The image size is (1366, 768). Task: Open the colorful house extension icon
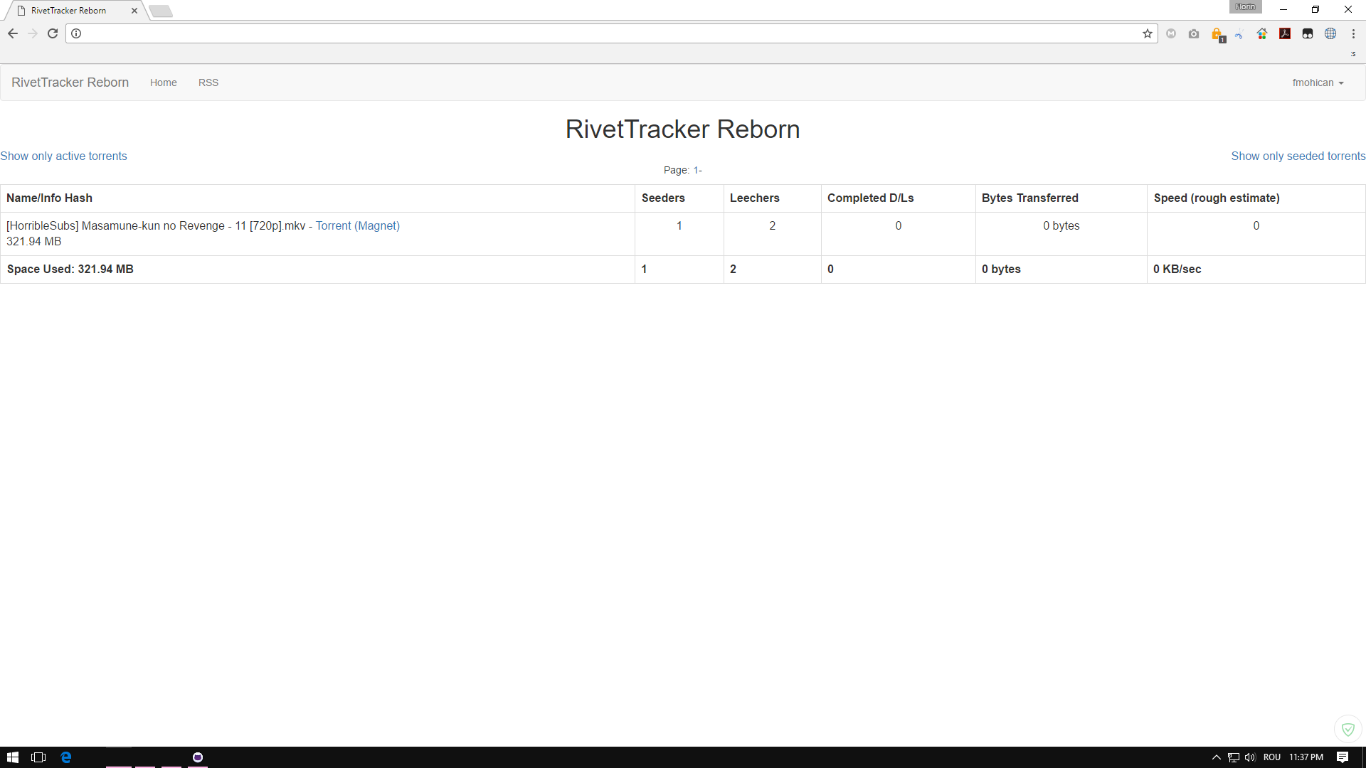[x=1262, y=33]
